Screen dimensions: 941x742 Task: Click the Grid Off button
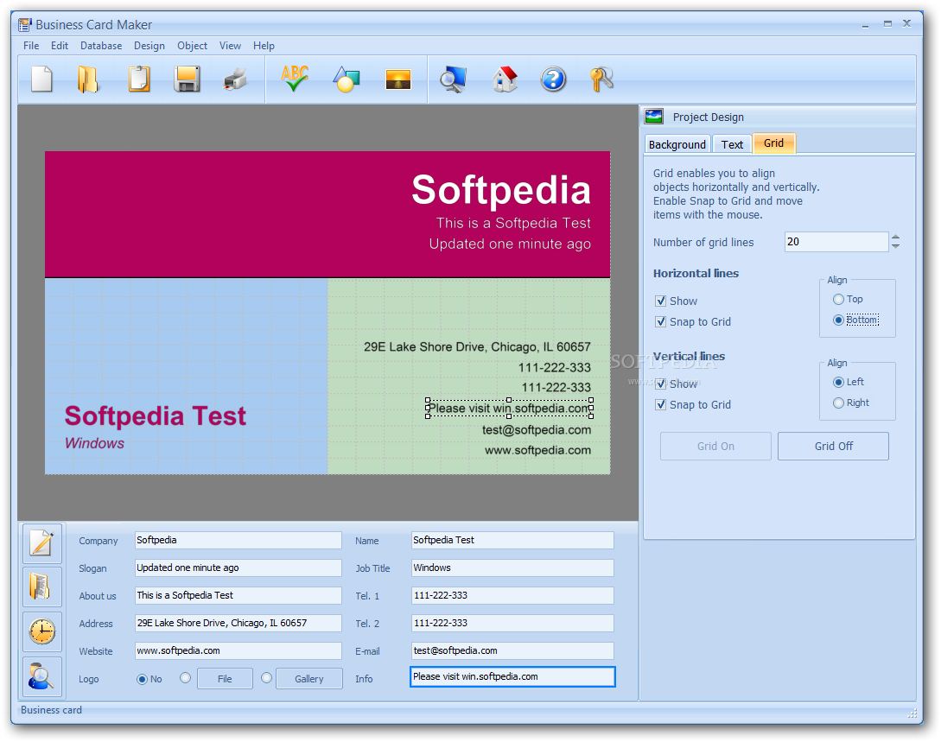[x=833, y=446]
